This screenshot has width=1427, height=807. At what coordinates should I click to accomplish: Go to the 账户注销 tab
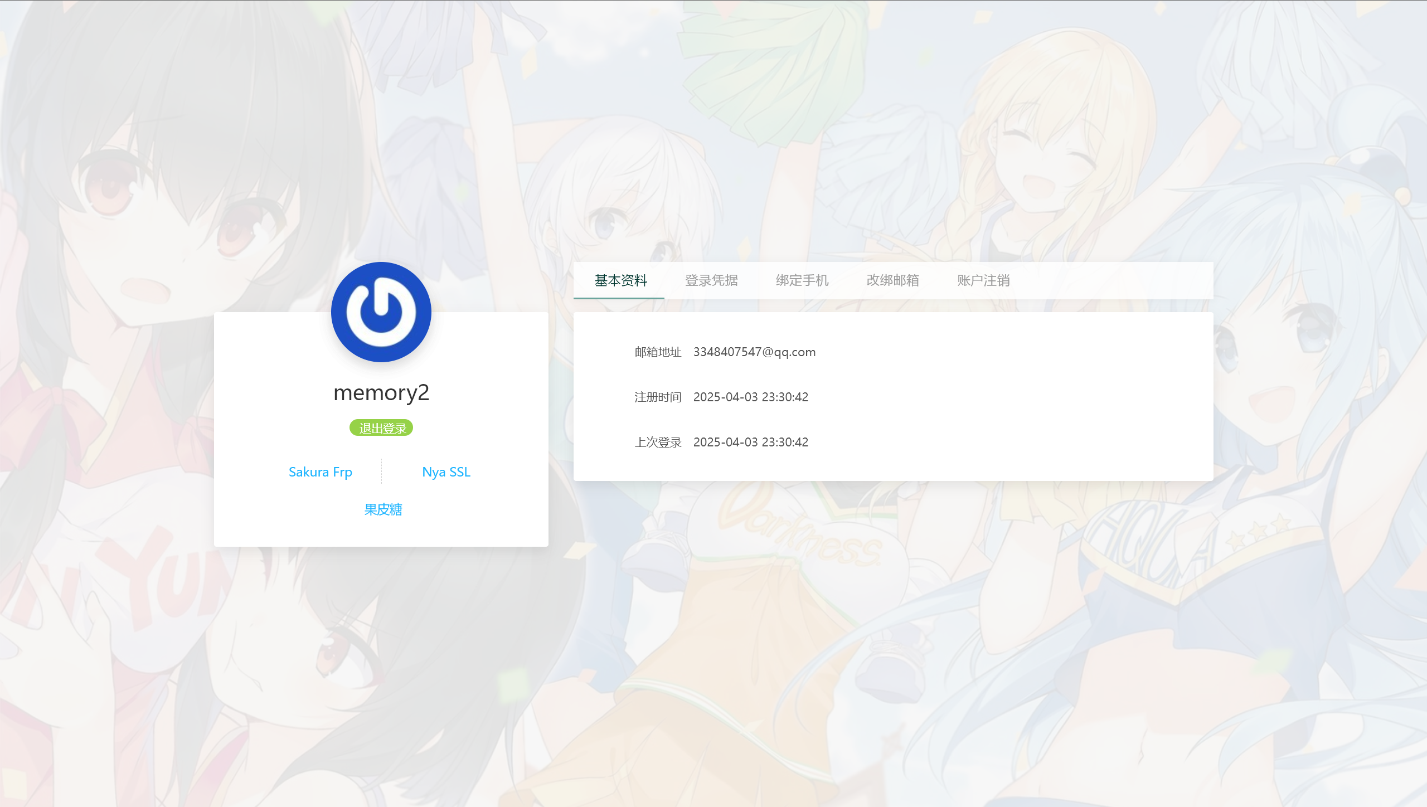(983, 280)
